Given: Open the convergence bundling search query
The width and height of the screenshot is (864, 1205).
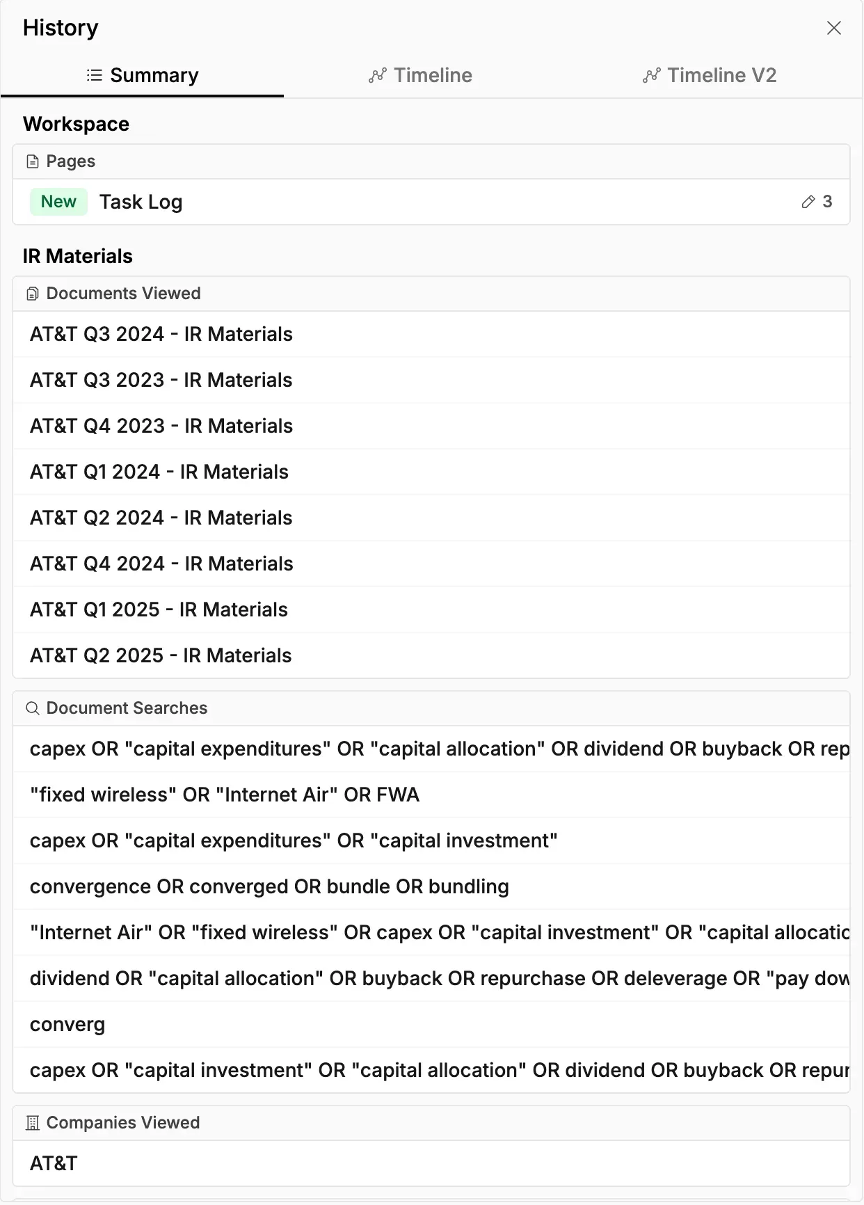Looking at the screenshot, I should (269, 886).
